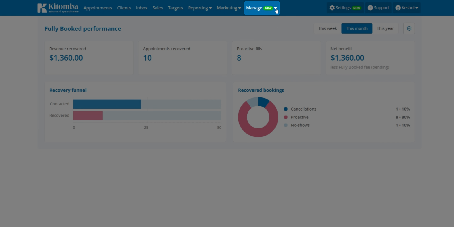Image resolution: width=454 pixels, height=227 pixels.
Task: Click the Kitomba logo
Action: (x=58, y=8)
